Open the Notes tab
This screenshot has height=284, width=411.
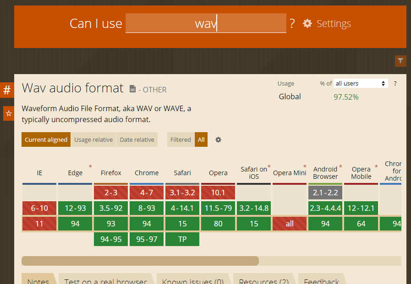[38, 279]
